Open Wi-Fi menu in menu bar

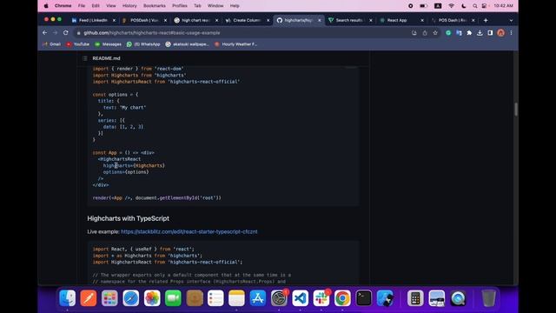point(451,6)
